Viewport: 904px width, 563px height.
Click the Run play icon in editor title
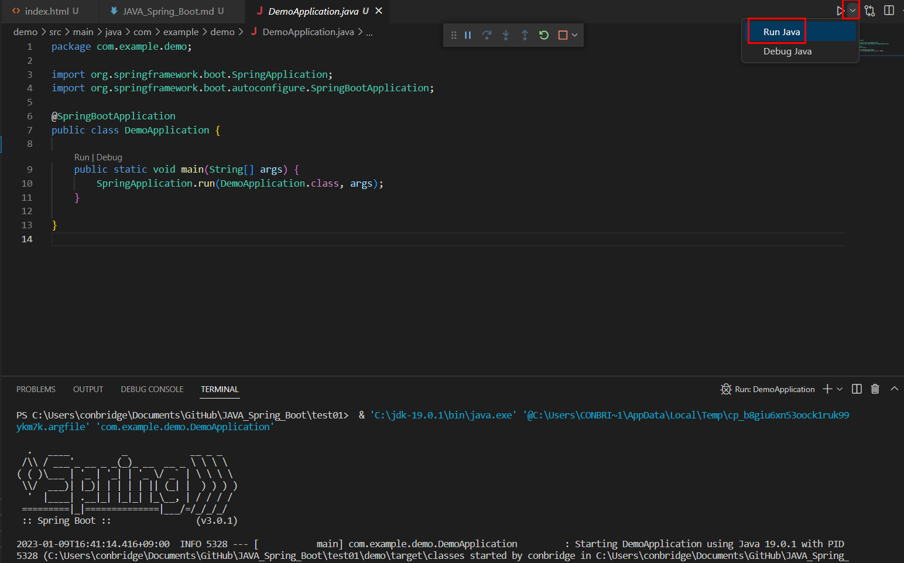840,11
